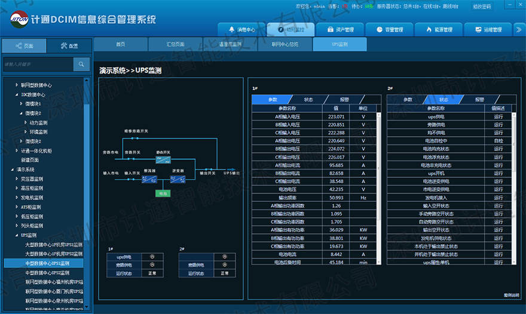The image size is (526, 314).
Task: Click the 逆变器 DC/AC inverter symbol
Action: (178, 178)
